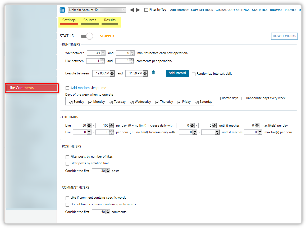Click the max like(s) per day field
Screen dimensions: 306x228
tap(250, 126)
